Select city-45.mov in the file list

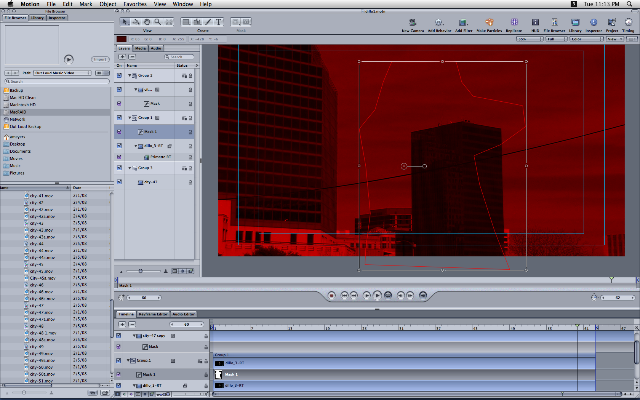(41, 272)
